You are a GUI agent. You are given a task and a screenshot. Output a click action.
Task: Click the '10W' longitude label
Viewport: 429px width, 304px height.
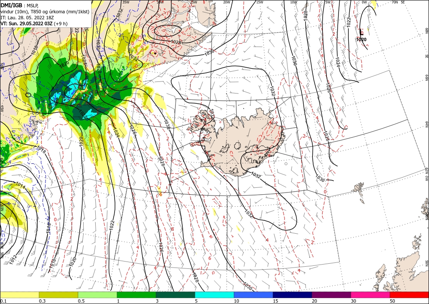pos(293,2)
